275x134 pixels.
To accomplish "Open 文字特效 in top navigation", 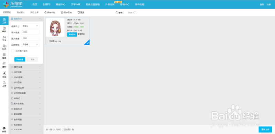I will pos(76,4).
